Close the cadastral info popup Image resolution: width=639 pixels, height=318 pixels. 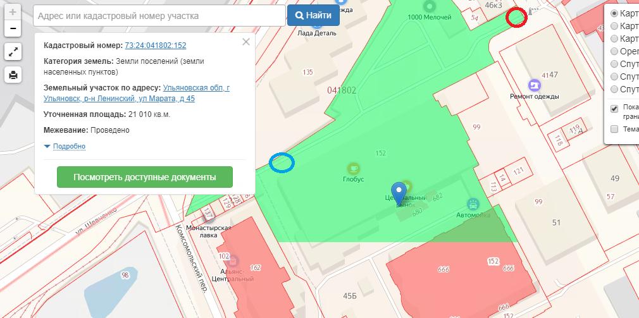click(x=246, y=42)
